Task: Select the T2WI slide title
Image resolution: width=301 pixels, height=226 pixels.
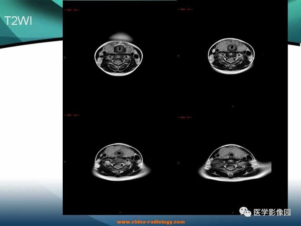Action: click(18, 21)
